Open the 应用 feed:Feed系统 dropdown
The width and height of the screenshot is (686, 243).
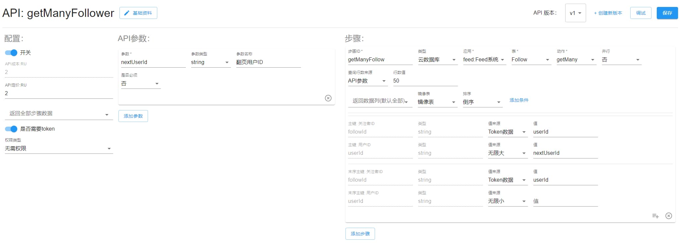pos(485,60)
